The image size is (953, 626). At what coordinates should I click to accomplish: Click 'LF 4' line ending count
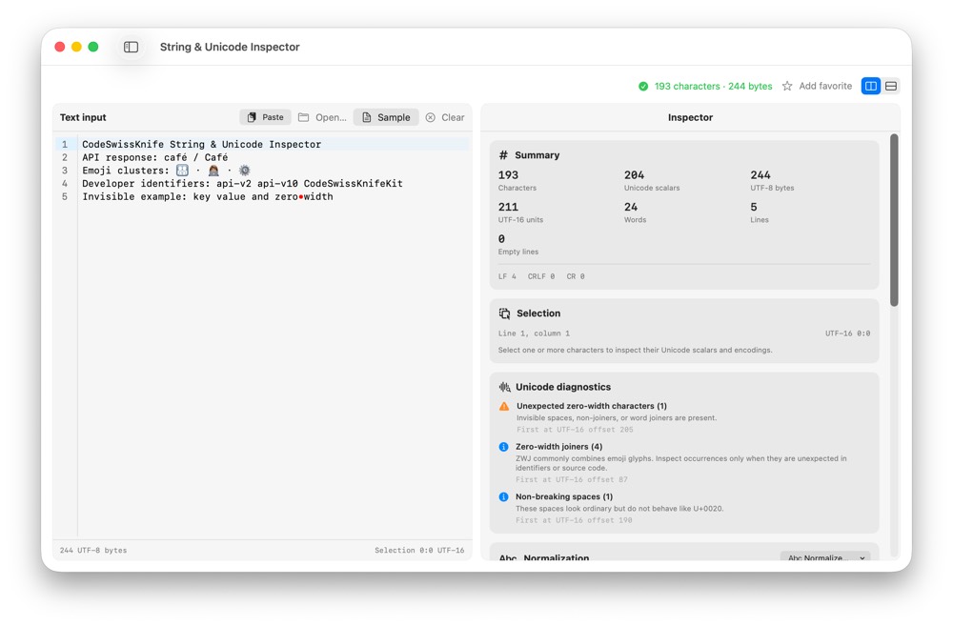click(507, 276)
